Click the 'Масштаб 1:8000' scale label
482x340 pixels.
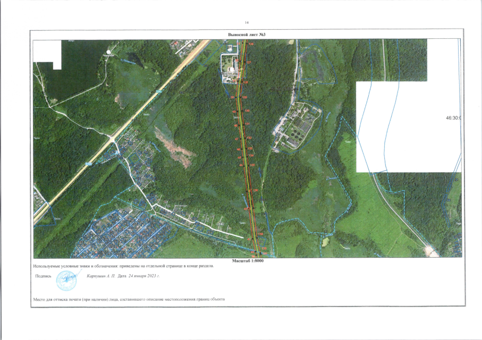point(248,261)
